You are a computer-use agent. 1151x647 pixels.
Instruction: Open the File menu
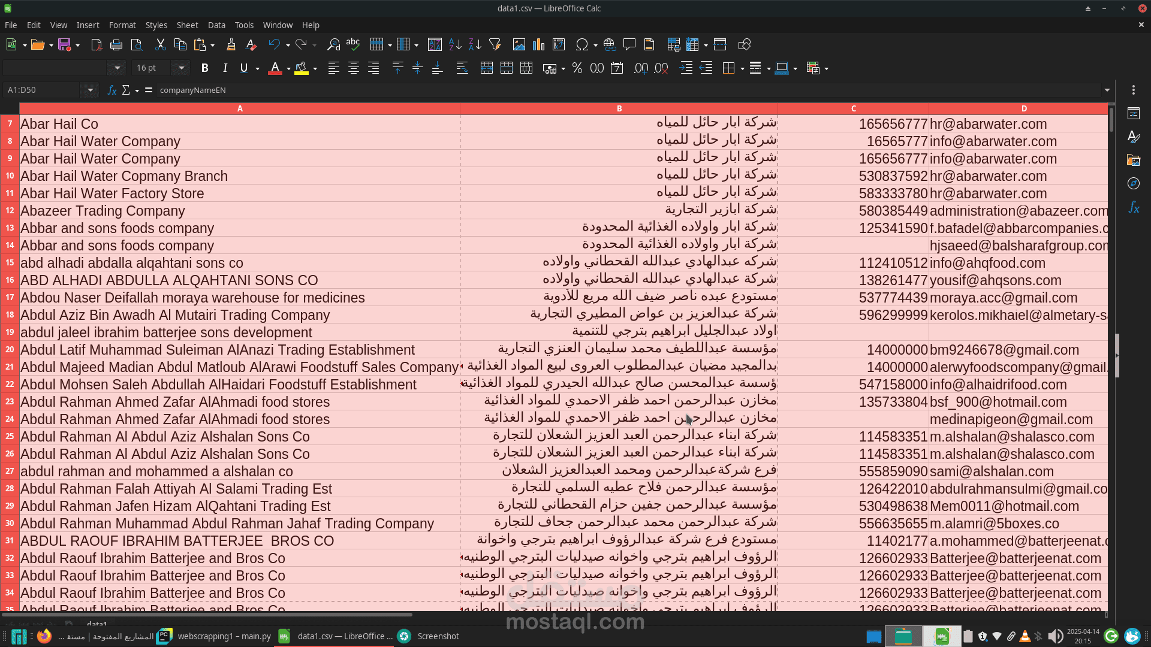[11, 25]
